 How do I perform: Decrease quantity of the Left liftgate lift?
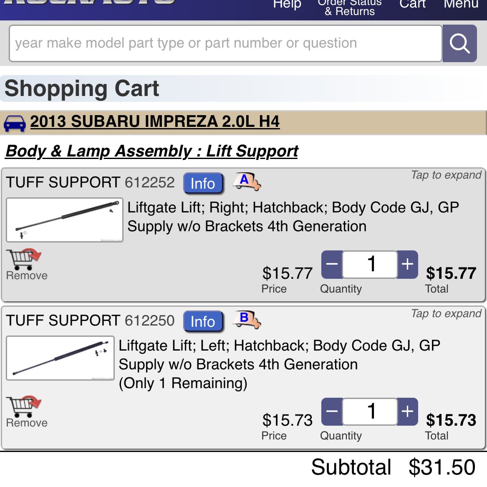[332, 411]
